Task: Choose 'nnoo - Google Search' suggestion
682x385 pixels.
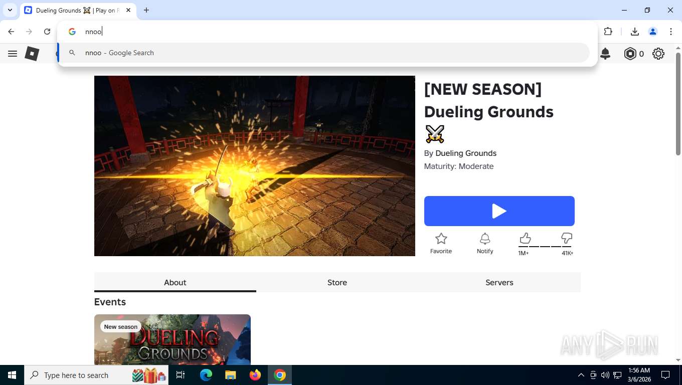Action: (324, 53)
